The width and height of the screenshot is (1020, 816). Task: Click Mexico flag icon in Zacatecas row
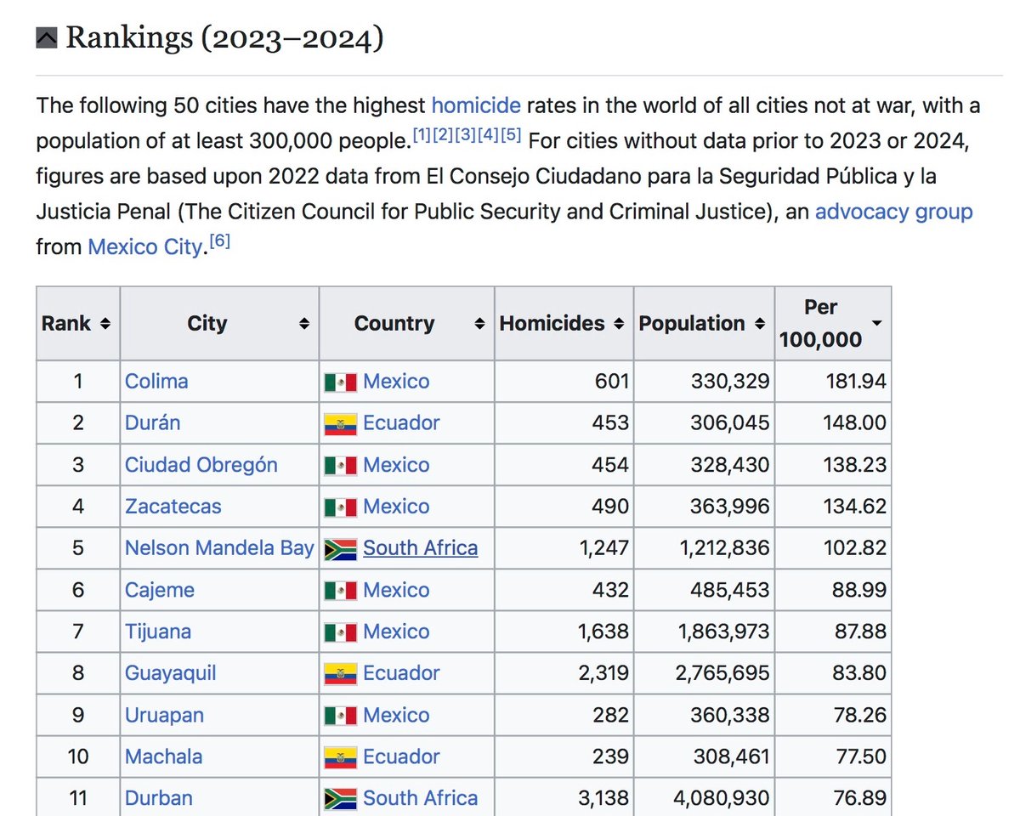click(x=341, y=507)
